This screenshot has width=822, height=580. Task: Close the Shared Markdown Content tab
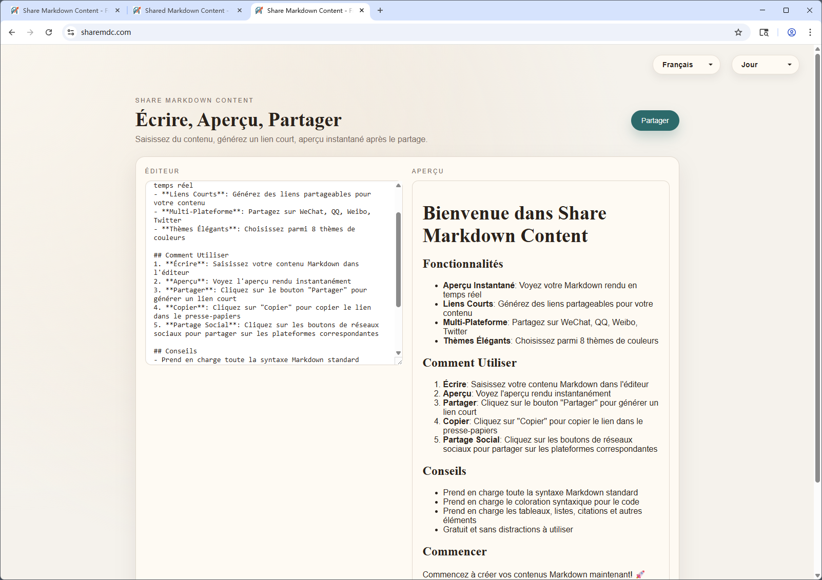coord(240,10)
